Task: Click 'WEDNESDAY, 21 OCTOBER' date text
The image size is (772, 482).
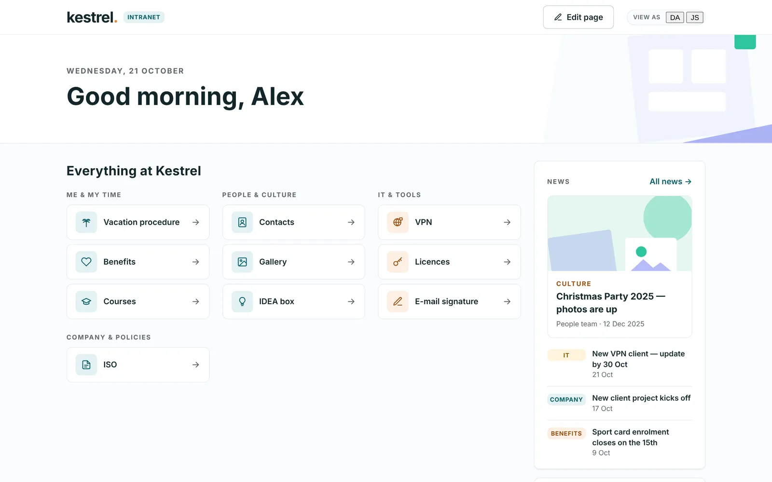Action: (125, 71)
